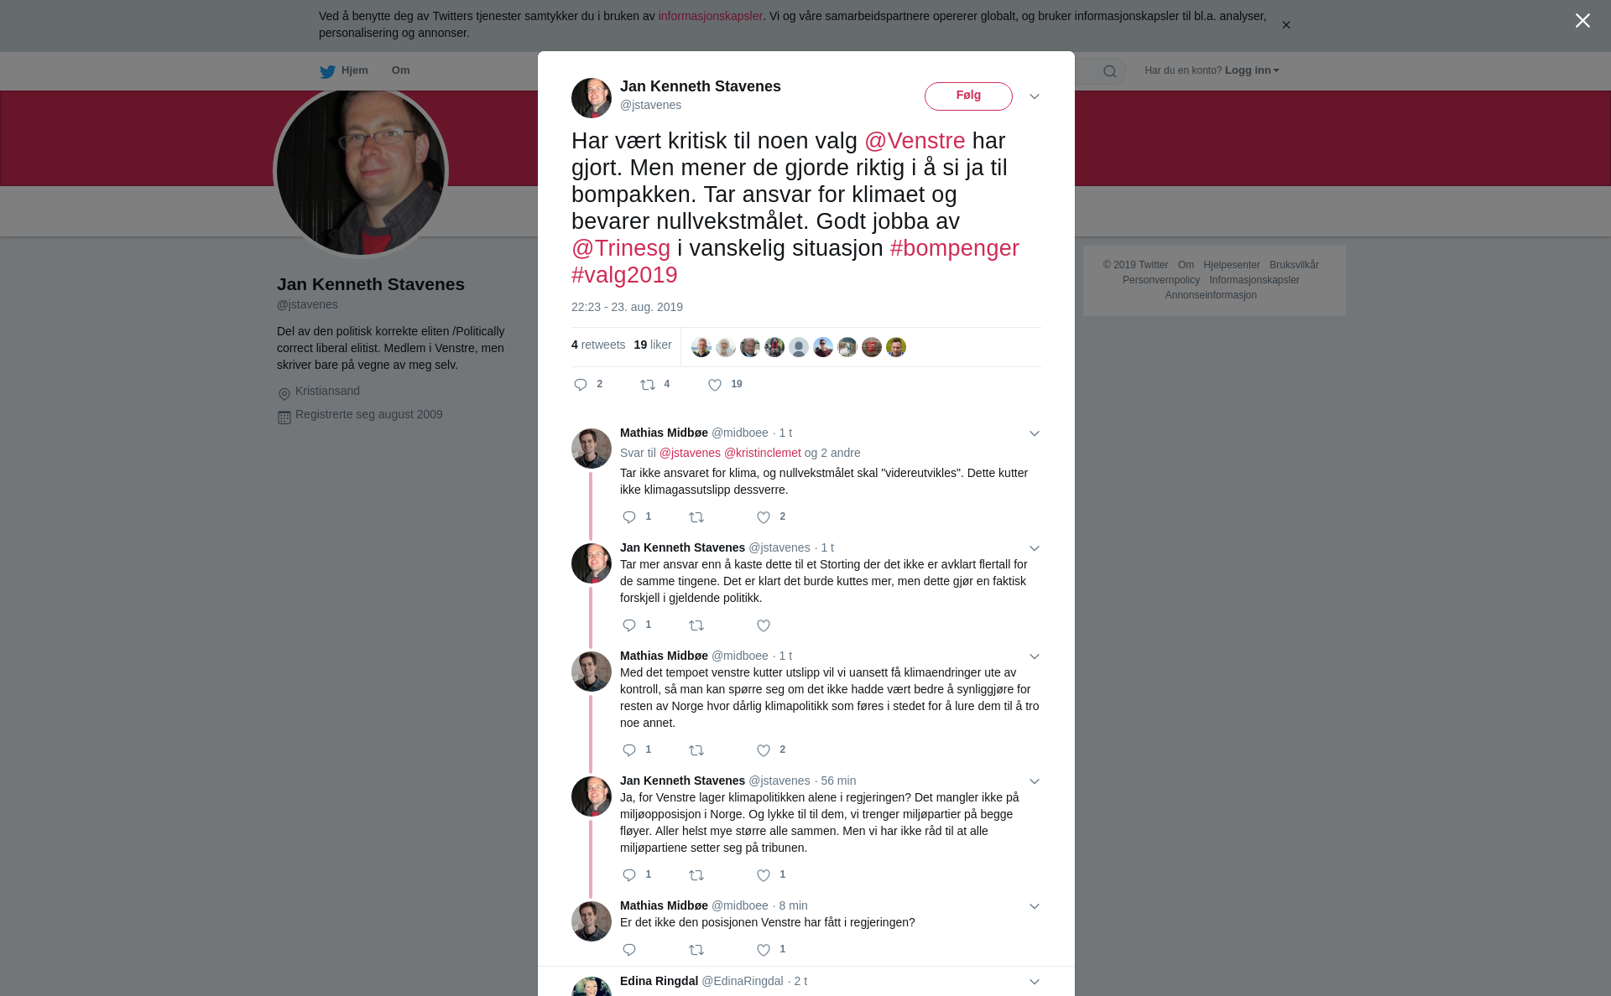Open options chevron on Edina Ringdal's tweet
Image resolution: width=1611 pixels, height=996 pixels.
click(x=1035, y=982)
